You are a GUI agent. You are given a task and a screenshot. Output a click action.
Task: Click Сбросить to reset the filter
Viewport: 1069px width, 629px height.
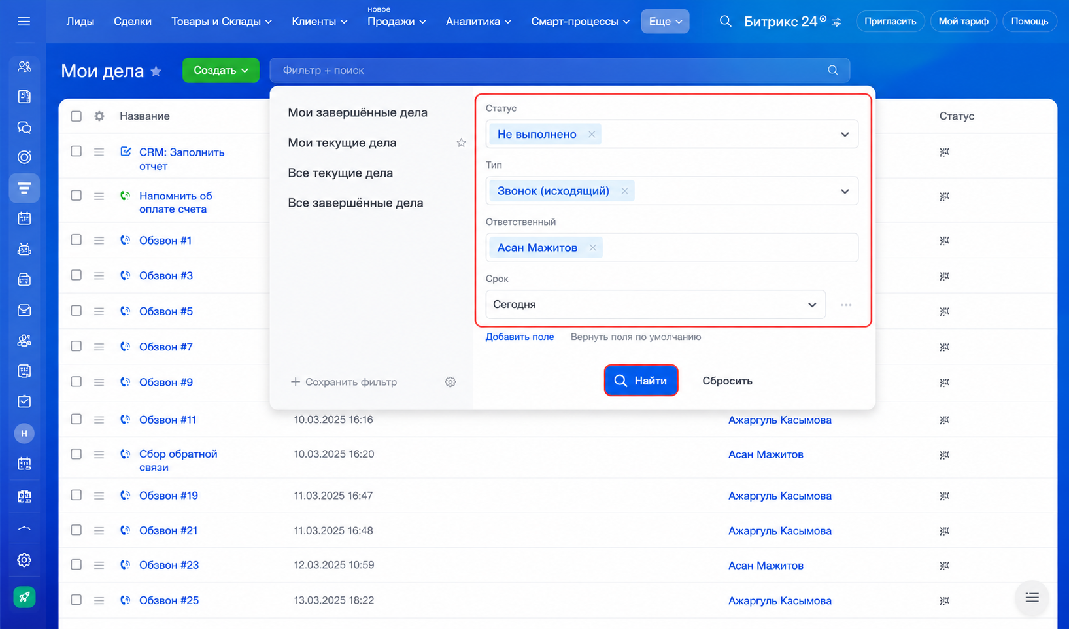[727, 381]
